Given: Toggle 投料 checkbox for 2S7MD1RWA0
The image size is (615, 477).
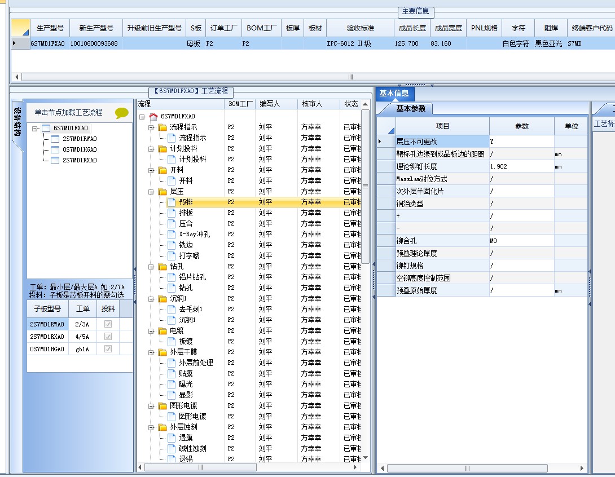Looking at the screenshot, I should point(108,324).
